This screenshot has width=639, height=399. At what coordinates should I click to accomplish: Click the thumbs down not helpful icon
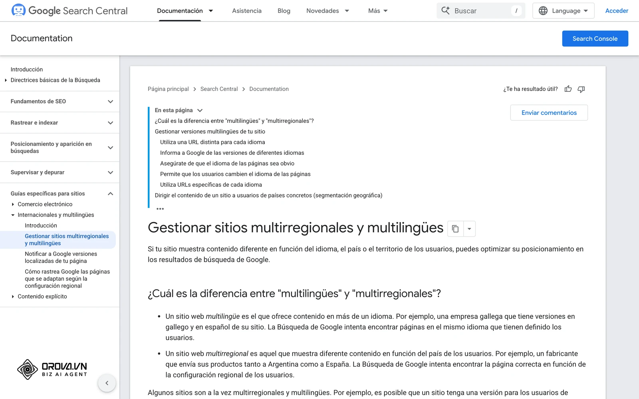581,89
